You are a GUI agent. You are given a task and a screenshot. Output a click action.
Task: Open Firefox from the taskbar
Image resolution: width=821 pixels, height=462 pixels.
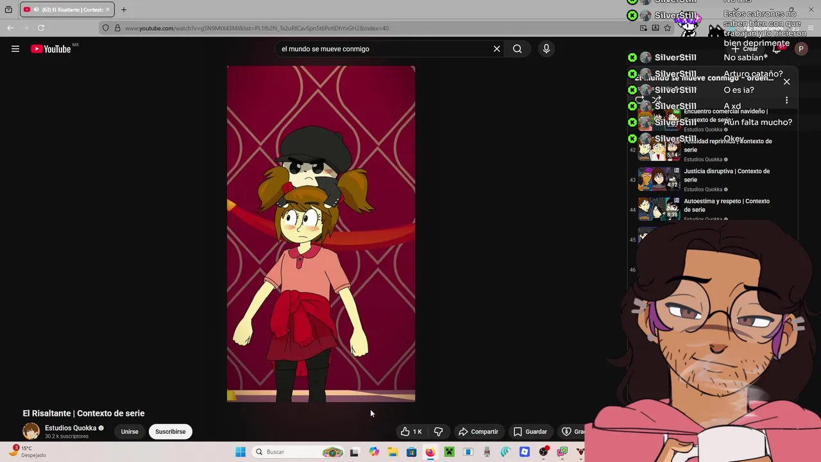tap(430, 452)
